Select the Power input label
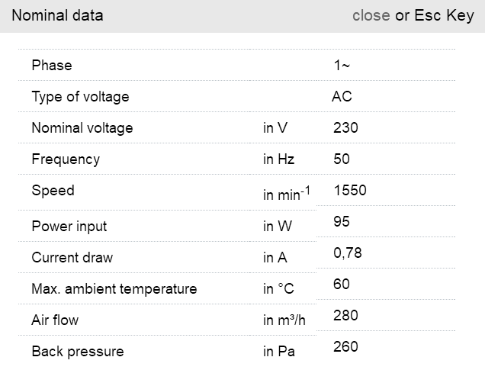This screenshot has height=386, width=485. click(x=69, y=227)
